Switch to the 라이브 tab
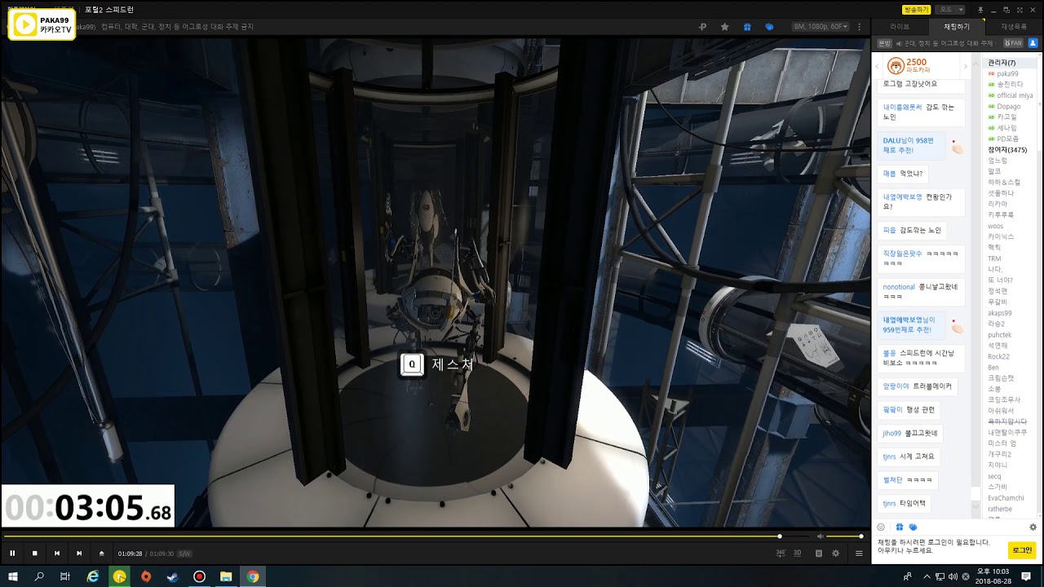This screenshot has width=1044, height=587. coord(900,27)
